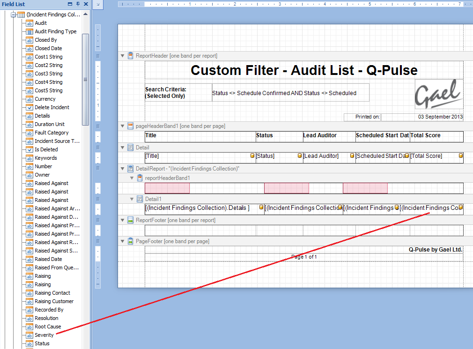
Task: Click the Keywords field icon
Action: (29, 158)
